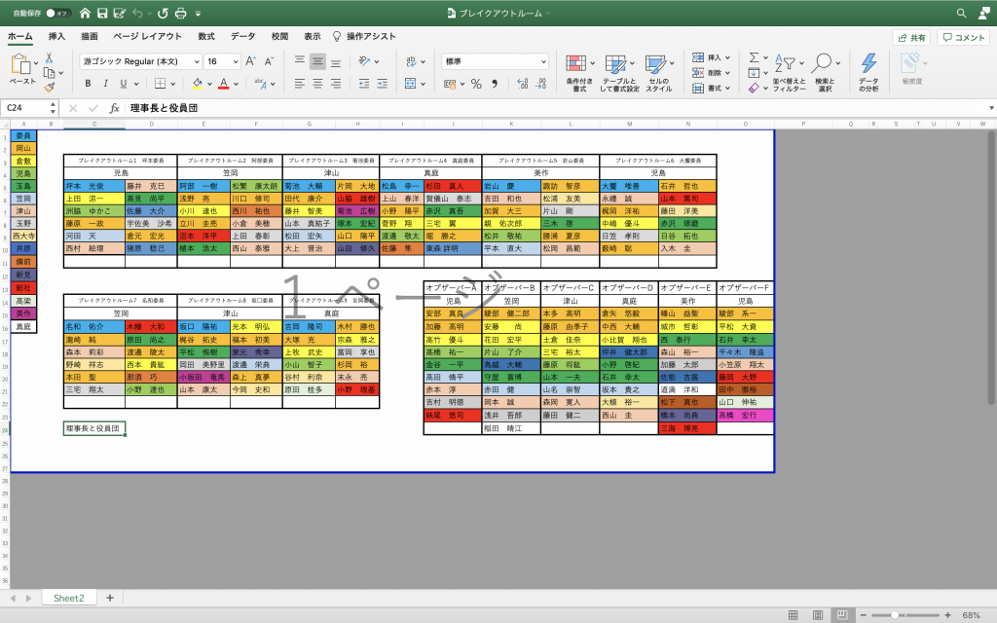Viewport: 997px width, 623px height.
Task: Select the 数式 ribbon tab
Action: [x=206, y=36]
